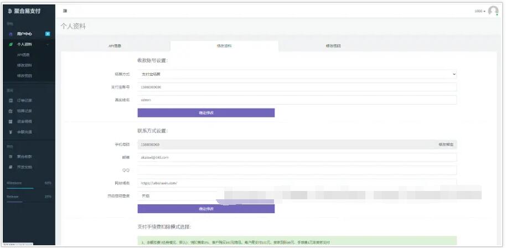The height and width of the screenshot is (248, 506).
Task: Click the 联系方式设置 section heading
Action: tap(153, 131)
